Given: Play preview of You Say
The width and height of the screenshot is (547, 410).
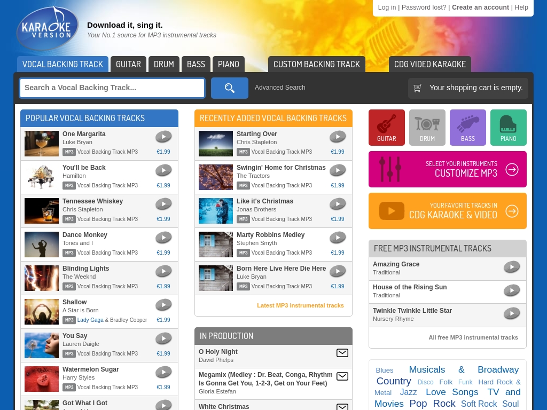Looking at the screenshot, I should point(163,338).
